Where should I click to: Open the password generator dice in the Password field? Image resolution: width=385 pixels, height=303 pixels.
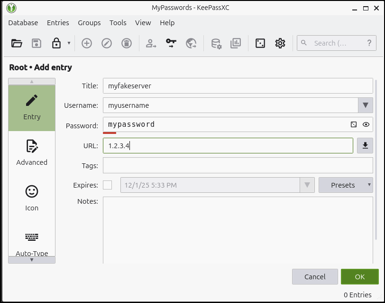click(353, 124)
